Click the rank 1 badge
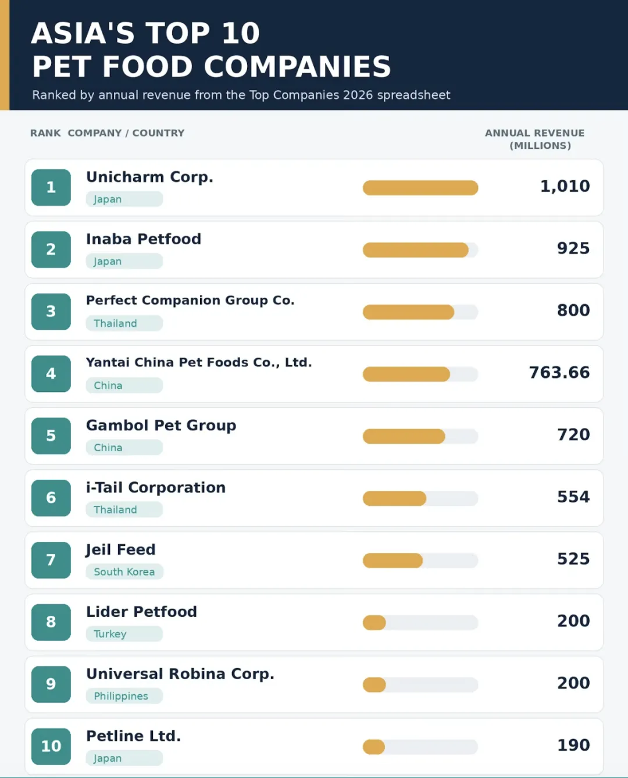The height and width of the screenshot is (778, 628). [x=51, y=187]
